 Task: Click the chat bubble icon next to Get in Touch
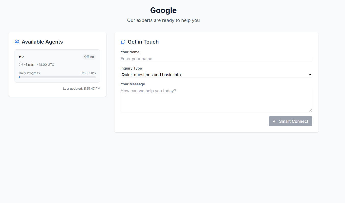pyautogui.click(x=123, y=42)
